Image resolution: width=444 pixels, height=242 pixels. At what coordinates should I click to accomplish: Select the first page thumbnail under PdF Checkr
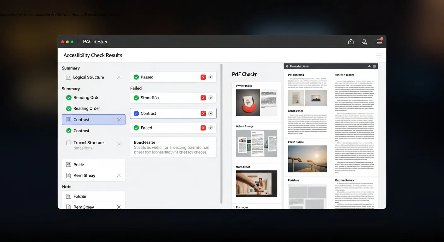point(256,101)
